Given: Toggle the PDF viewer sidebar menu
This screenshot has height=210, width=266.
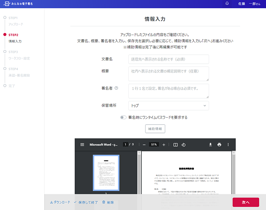Looking at the screenshot, I should [82, 145].
